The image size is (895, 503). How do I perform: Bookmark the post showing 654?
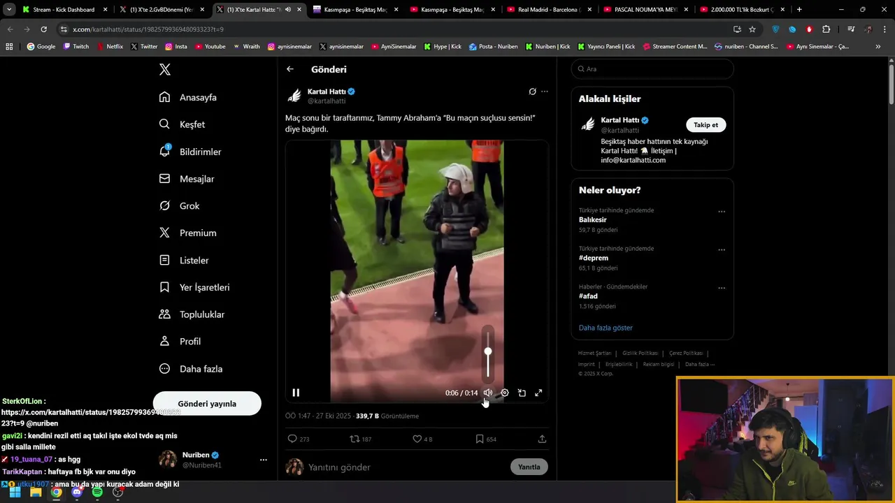(485, 439)
